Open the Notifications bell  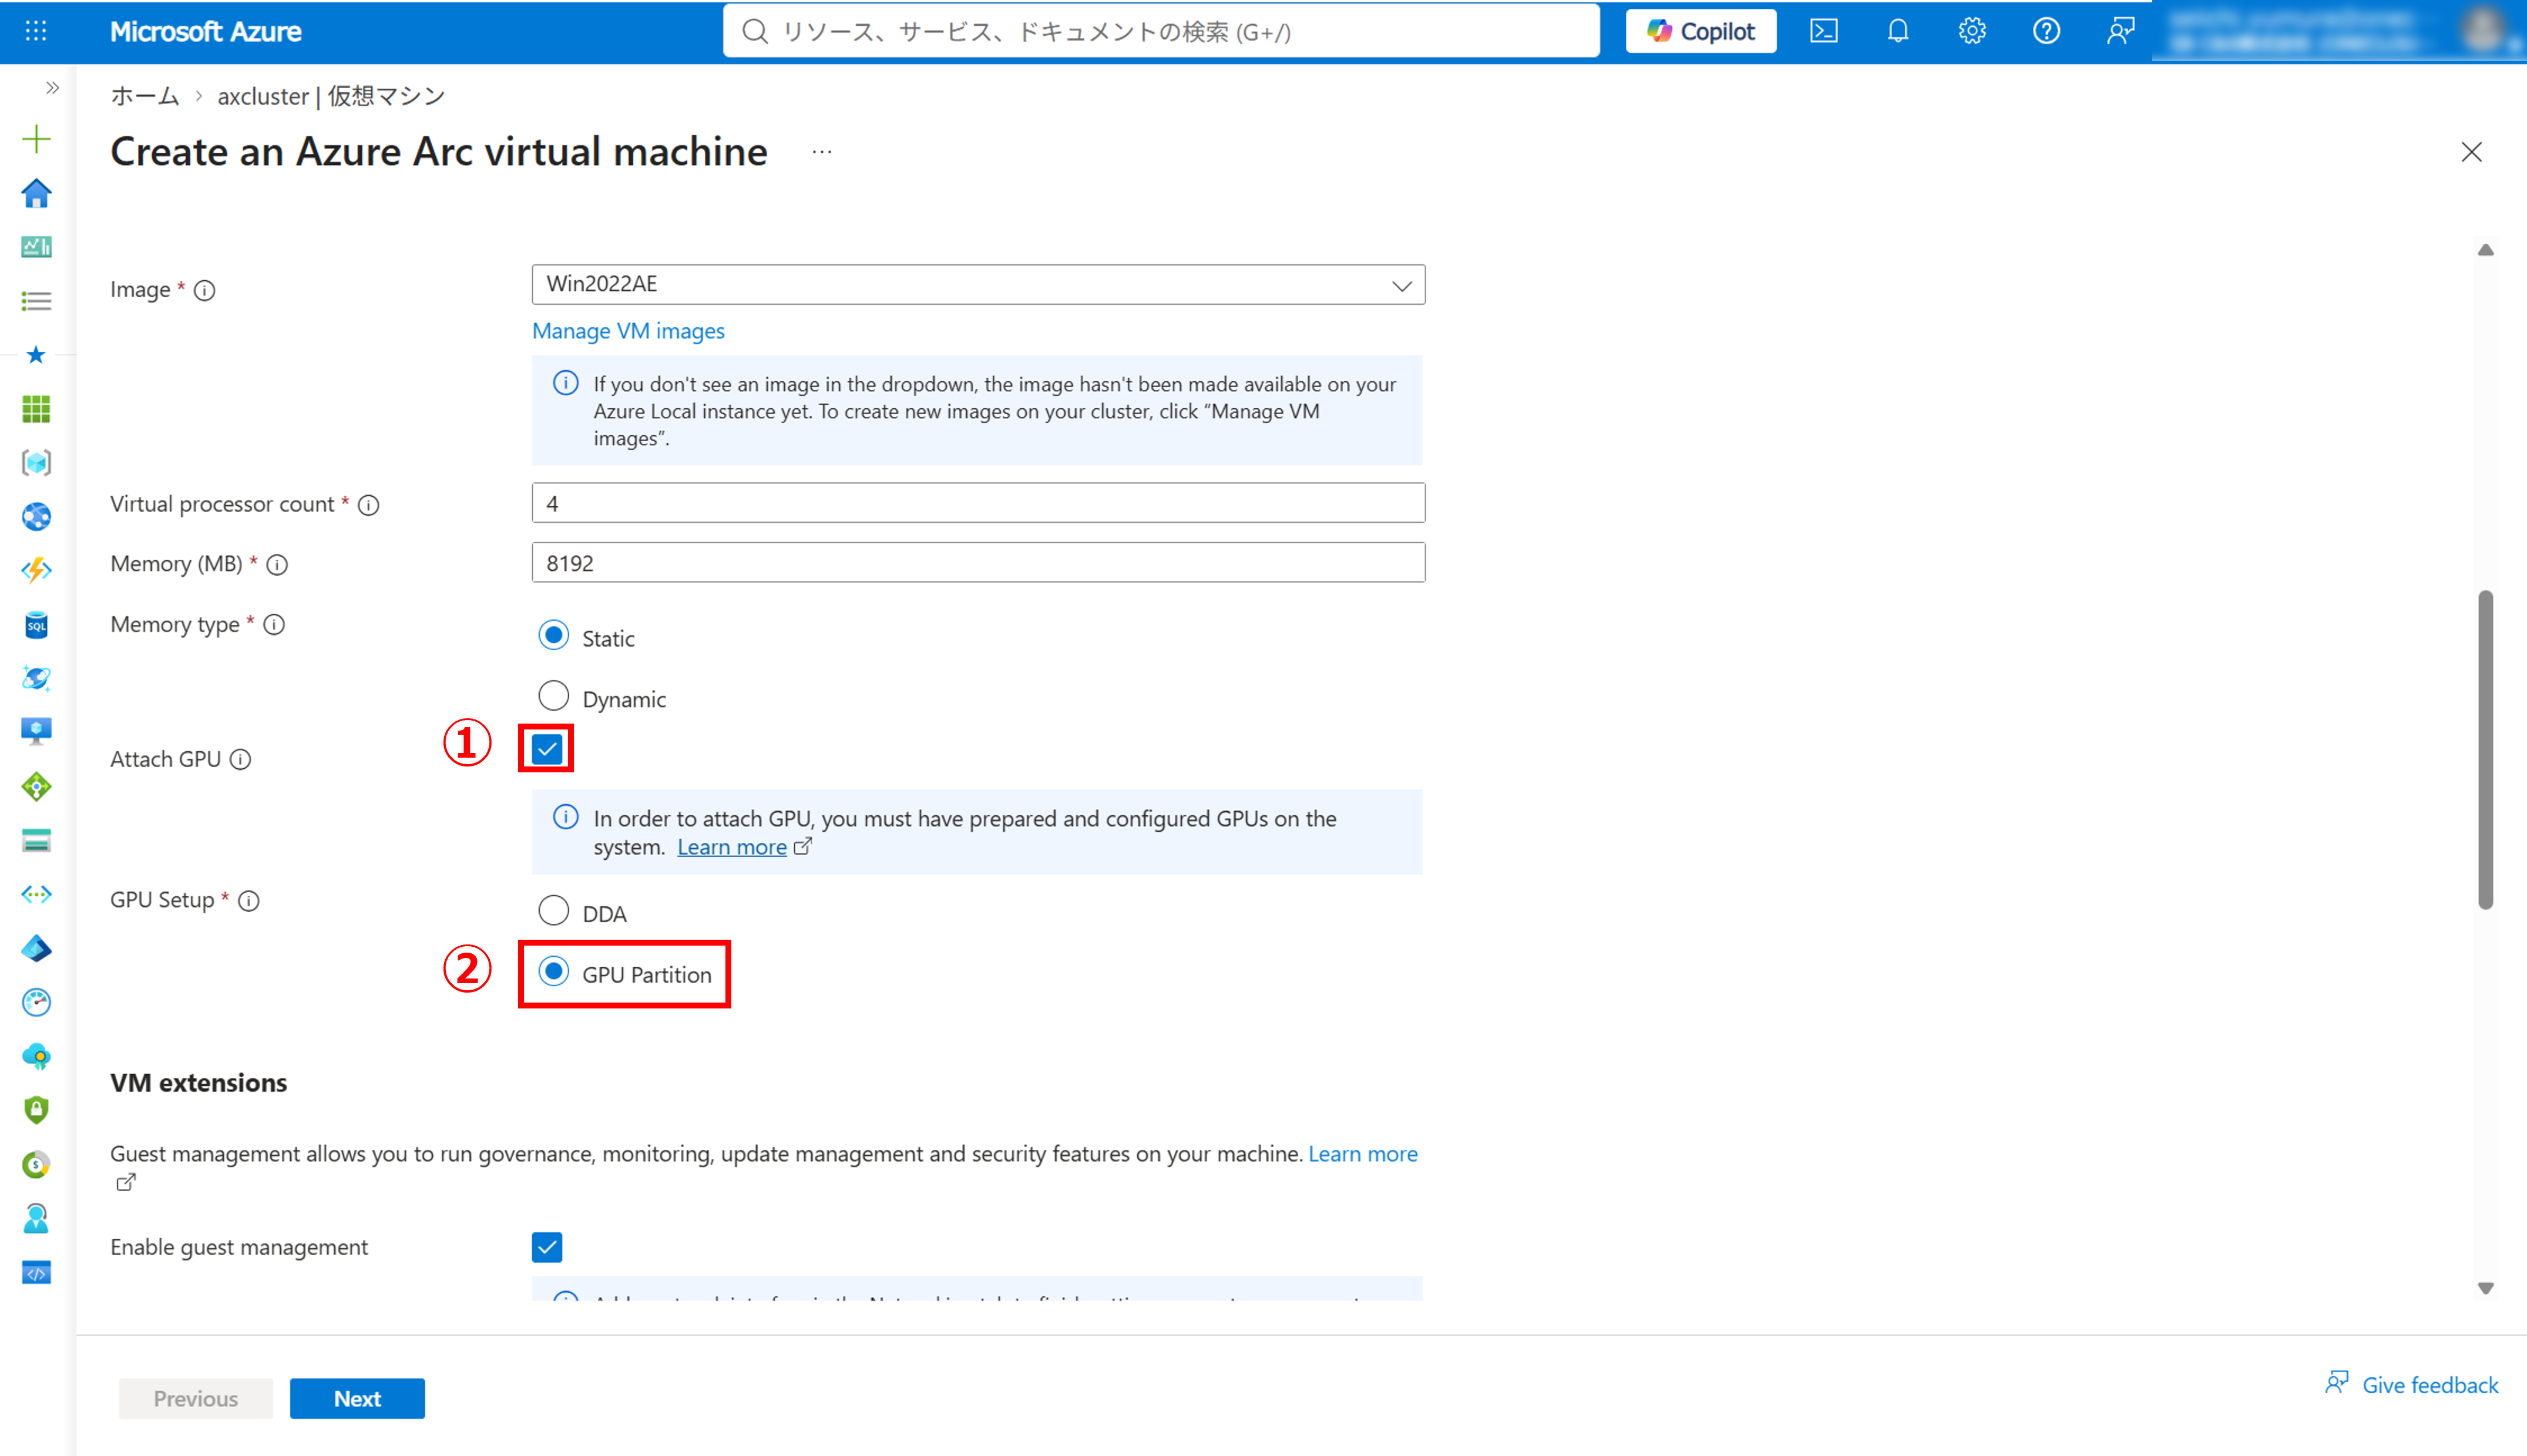pos(1898,31)
